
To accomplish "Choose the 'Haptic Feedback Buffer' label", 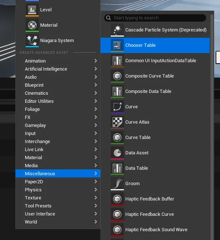I will tap(150, 199).
